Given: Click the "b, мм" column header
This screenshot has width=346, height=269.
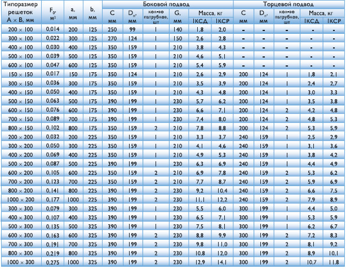Looking at the screenshot, I should 92,13.
